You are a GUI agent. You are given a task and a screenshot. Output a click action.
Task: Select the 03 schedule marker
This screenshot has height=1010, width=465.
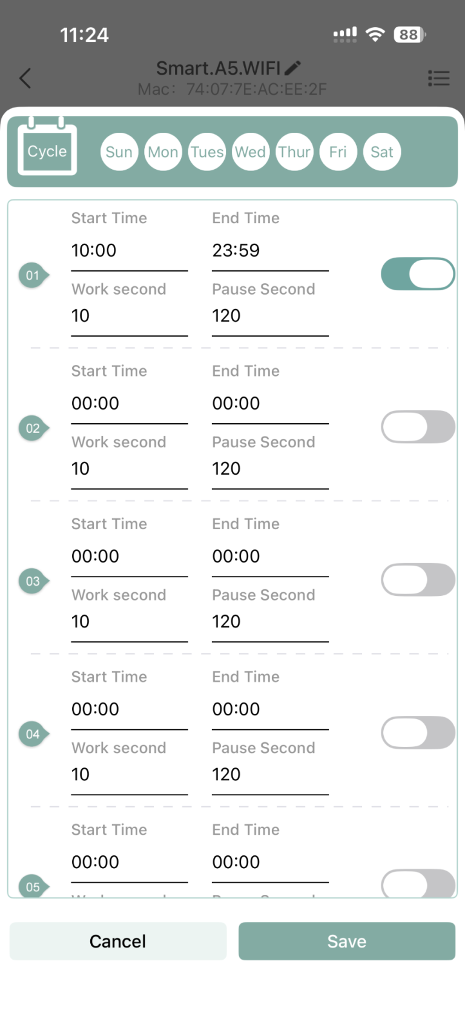33,581
